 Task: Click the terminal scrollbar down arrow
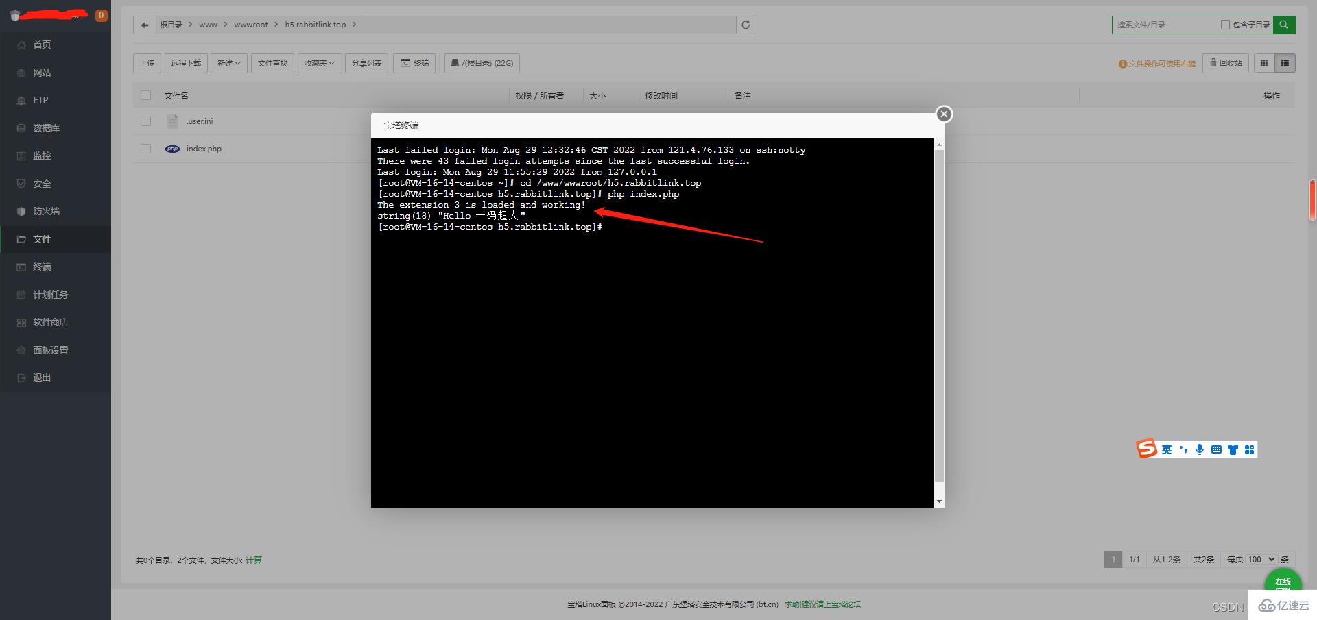[x=939, y=502]
